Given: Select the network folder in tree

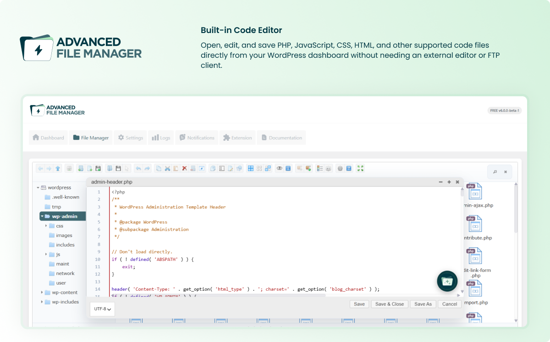Looking at the screenshot, I should point(62,273).
